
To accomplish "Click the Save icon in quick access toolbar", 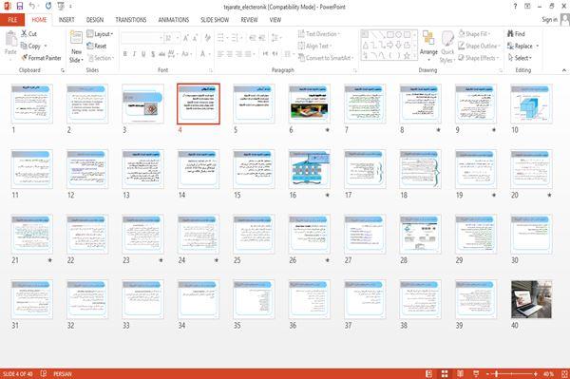I will click(20, 7).
